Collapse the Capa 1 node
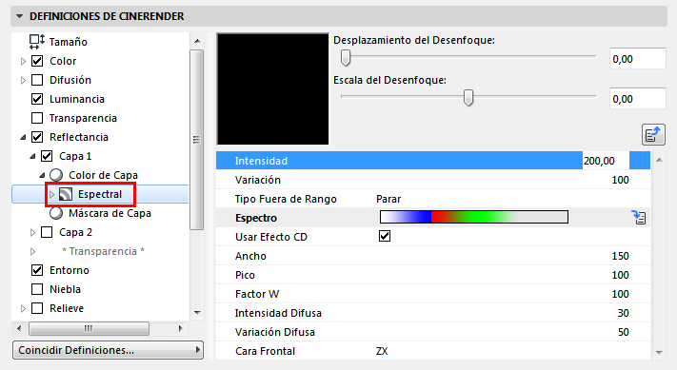 coord(32,157)
